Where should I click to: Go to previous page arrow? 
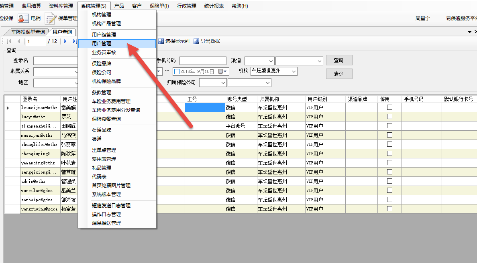tap(18, 41)
